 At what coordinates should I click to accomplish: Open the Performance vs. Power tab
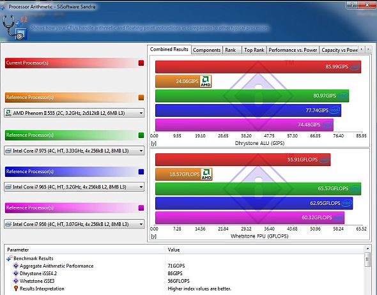coord(293,50)
